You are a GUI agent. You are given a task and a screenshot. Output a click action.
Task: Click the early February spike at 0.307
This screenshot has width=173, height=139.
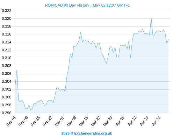pyautogui.click(x=17, y=70)
